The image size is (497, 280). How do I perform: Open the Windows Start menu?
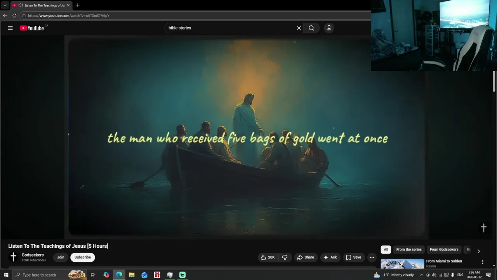[6, 275]
